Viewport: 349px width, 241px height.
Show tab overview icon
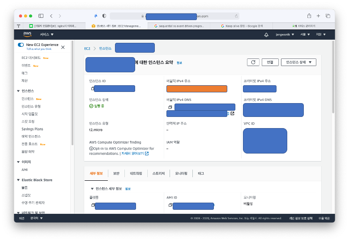click(x=328, y=16)
